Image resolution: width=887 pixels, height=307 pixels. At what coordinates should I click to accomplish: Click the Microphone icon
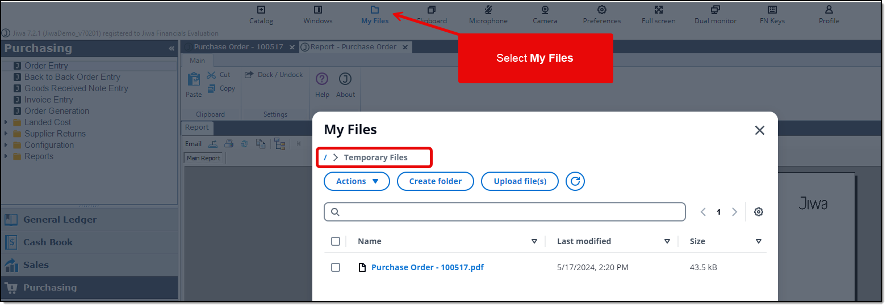[488, 10]
